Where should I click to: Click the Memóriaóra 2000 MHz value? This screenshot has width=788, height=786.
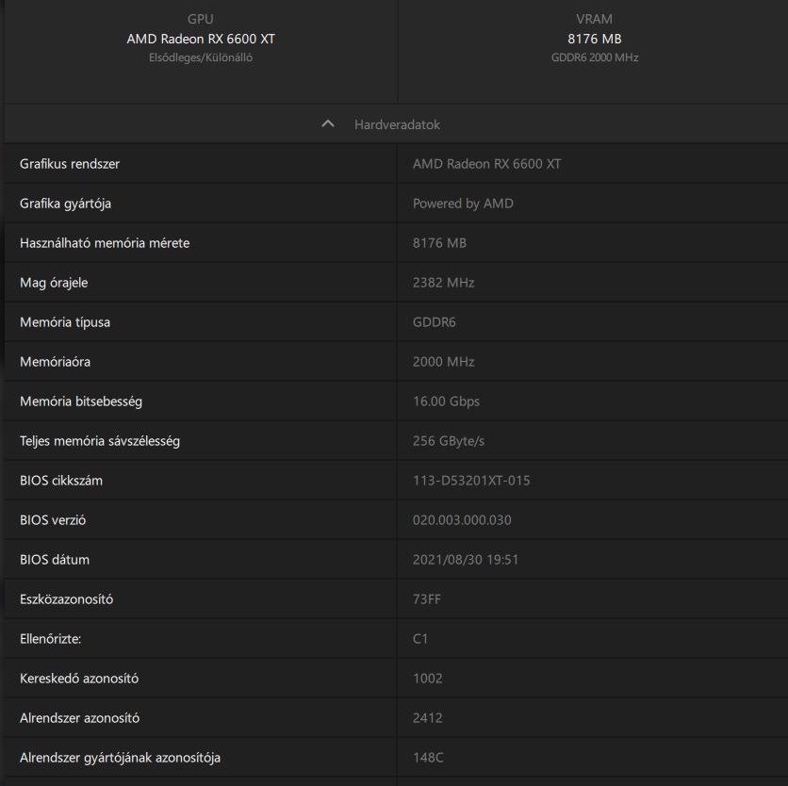[x=443, y=362]
